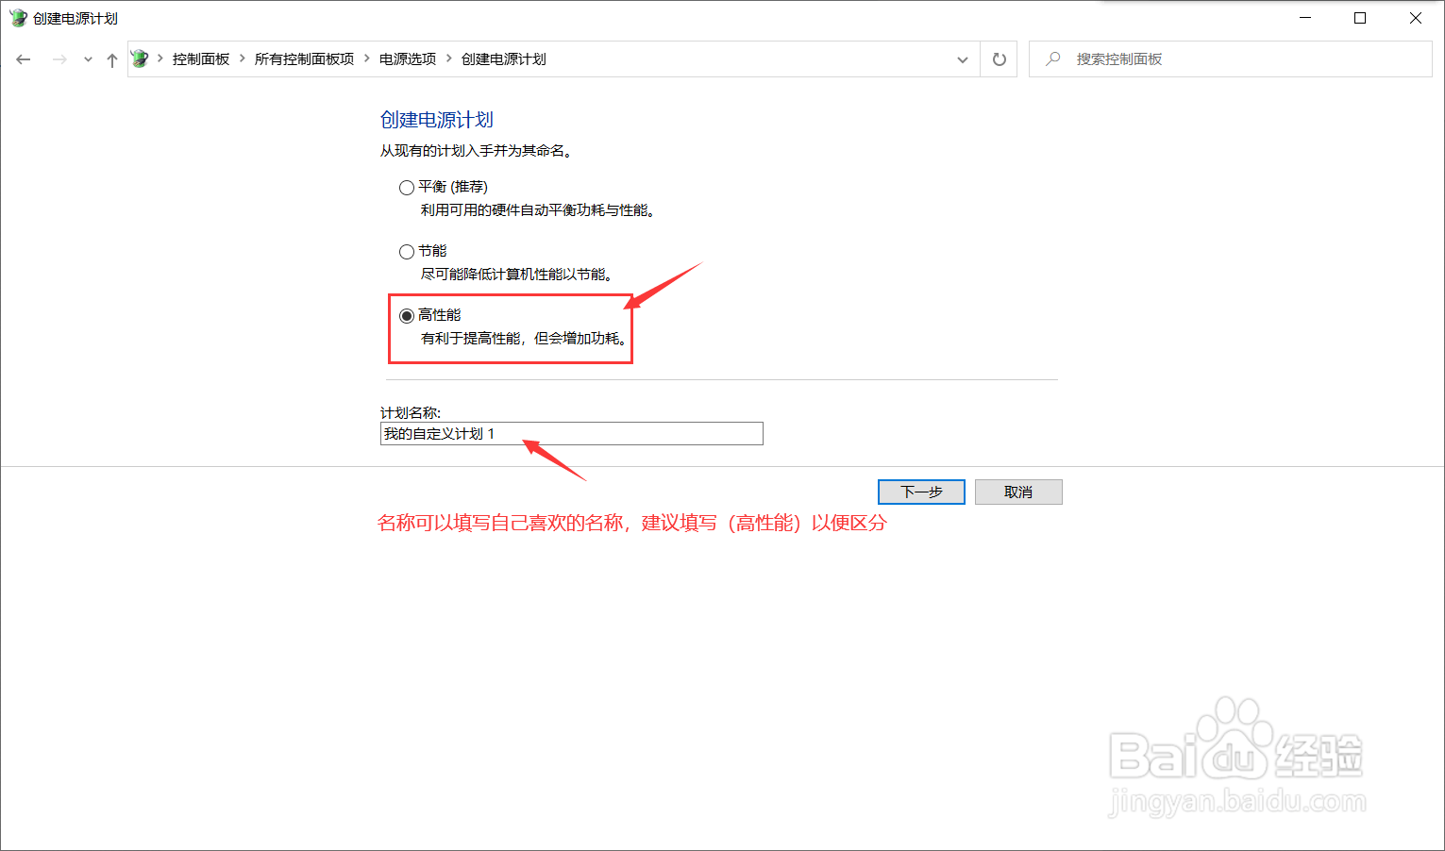Click the back navigation arrow
The height and width of the screenshot is (851, 1445).
pos(23,58)
